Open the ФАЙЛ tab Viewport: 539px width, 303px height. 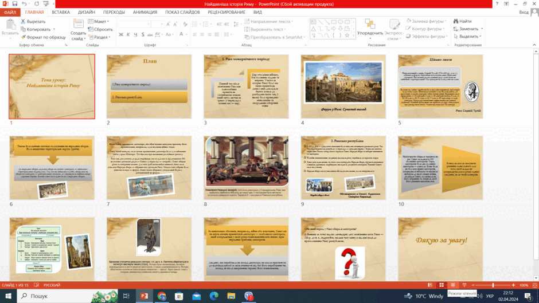coord(10,12)
